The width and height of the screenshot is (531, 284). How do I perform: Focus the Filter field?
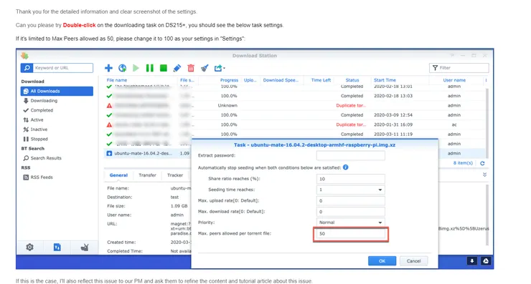[459, 68]
